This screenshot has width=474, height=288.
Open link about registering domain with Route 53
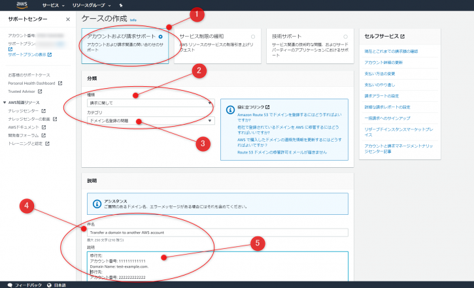click(289, 118)
